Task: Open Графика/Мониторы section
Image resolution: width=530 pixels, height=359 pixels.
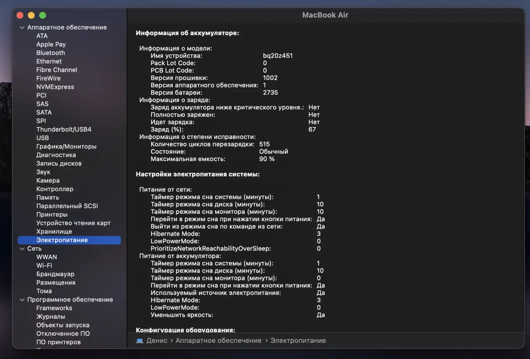Action: pos(66,146)
